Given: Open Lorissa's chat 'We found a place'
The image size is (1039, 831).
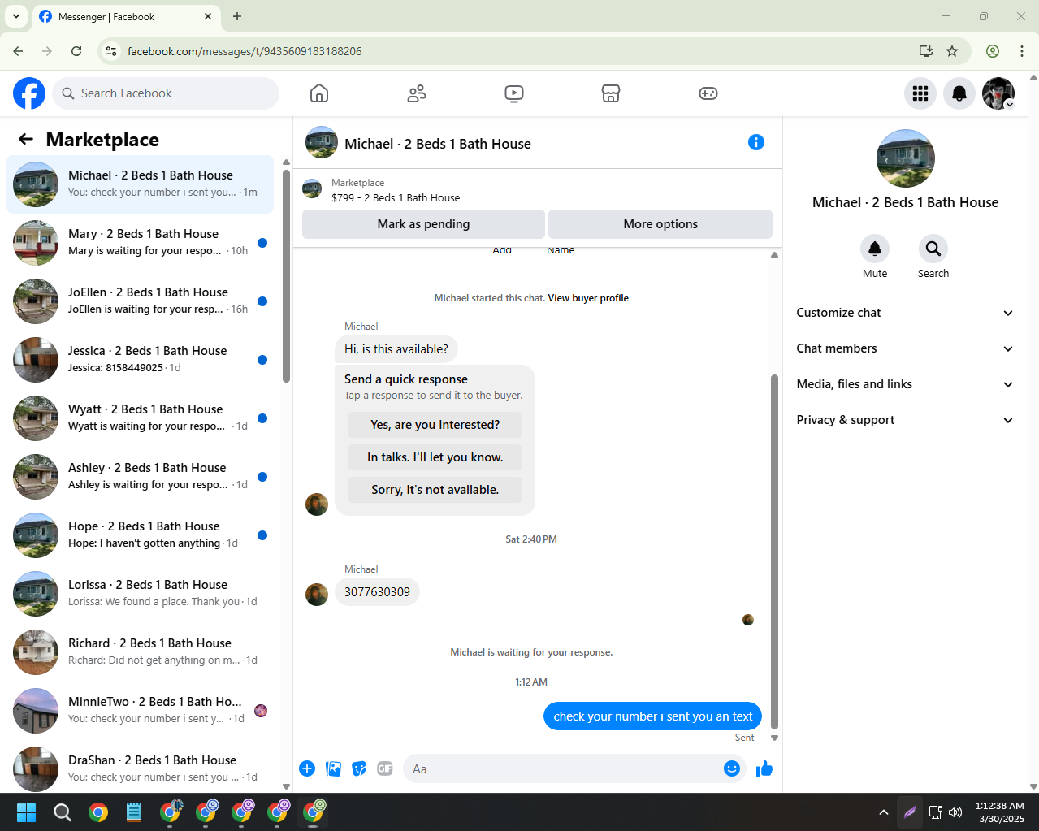Looking at the screenshot, I should 140,594.
